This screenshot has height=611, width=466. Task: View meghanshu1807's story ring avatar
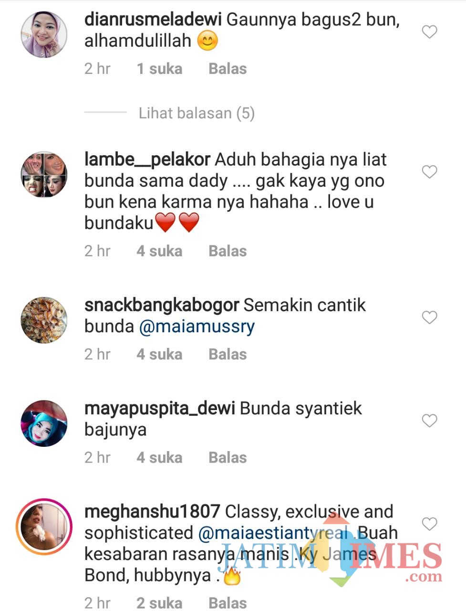pyautogui.click(x=44, y=527)
